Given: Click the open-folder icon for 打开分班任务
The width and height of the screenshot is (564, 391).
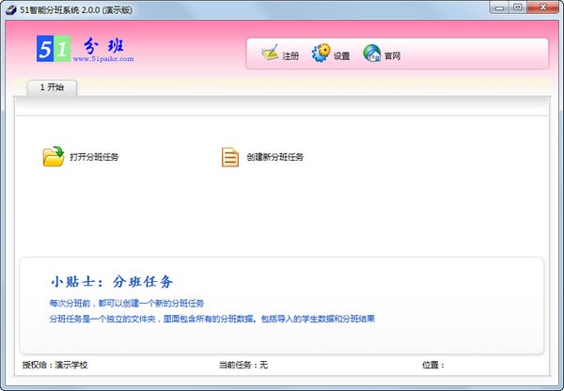Looking at the screenshot, I should click(x=54, y=156).
